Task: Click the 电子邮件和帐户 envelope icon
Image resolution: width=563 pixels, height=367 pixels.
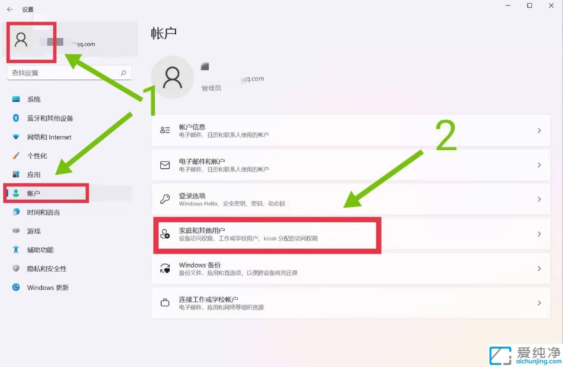Action: pos(165,165)
